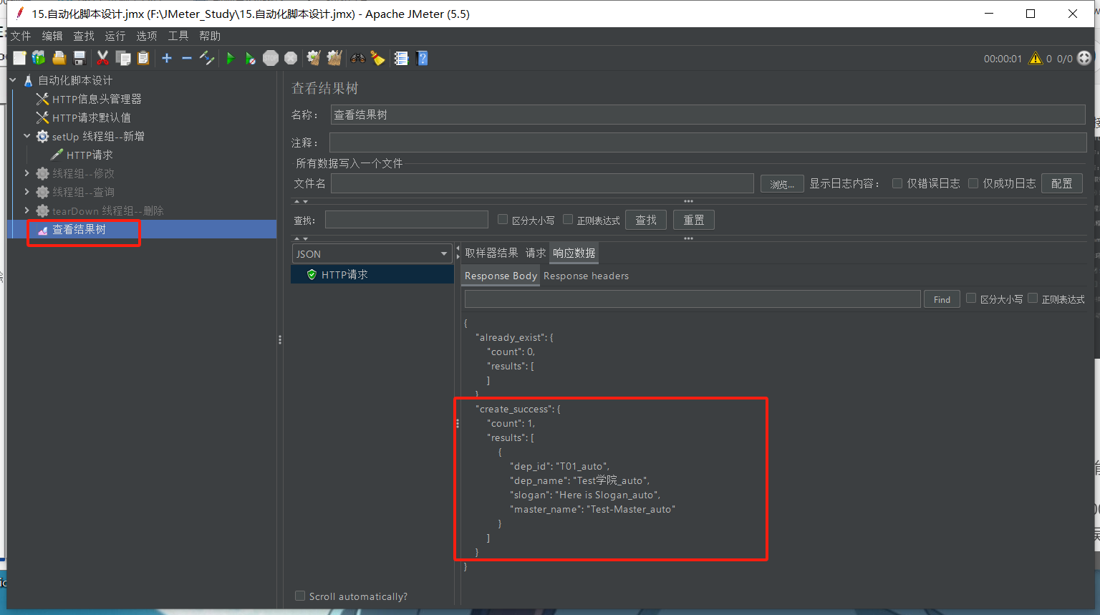Switch to 响应数据 tab
The height and width of the screenshot is (615, 1100).
[x=574, y=253]
